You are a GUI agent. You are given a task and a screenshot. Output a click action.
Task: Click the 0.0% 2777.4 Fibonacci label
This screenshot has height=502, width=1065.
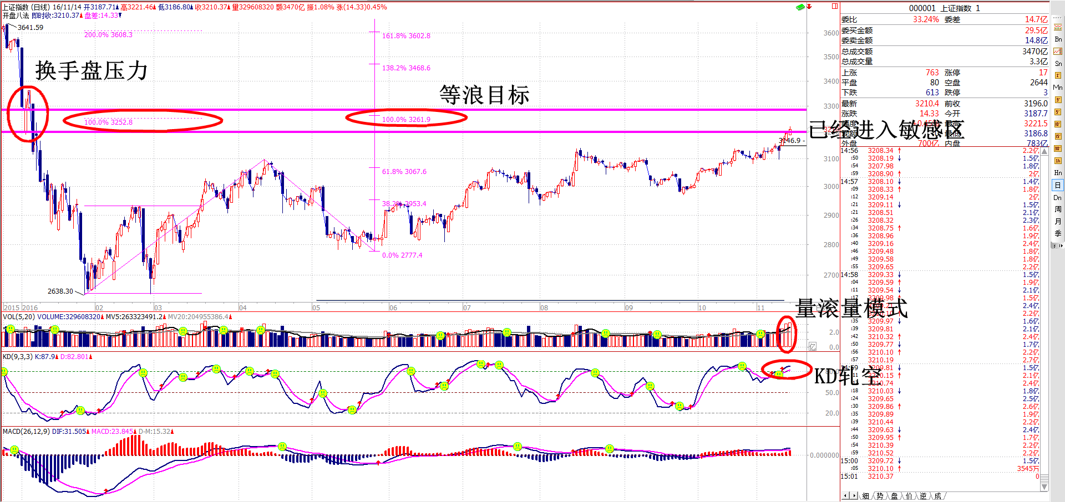coord(402,255)
